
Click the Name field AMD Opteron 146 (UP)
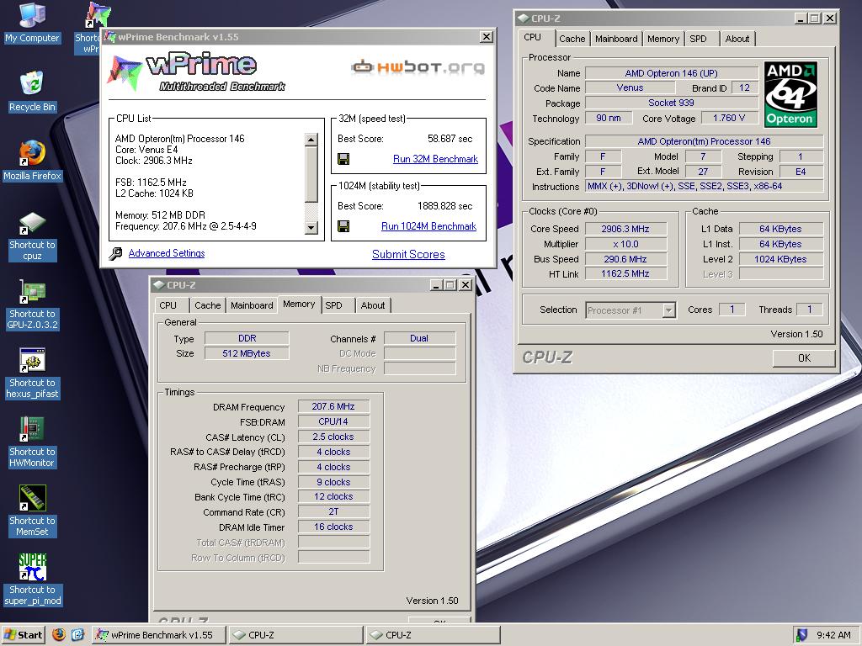click(x=671, y=73)
